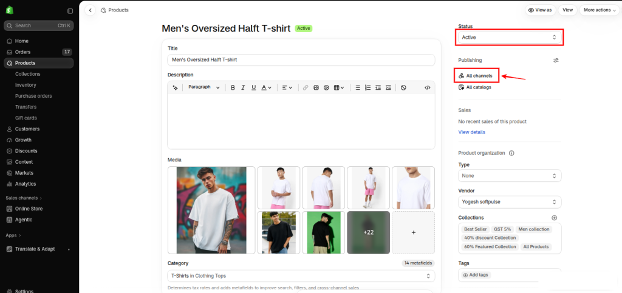The height and width of the screenshot is (293, 622).
Task: Click the Shopify logo icon
Action: 10,10
